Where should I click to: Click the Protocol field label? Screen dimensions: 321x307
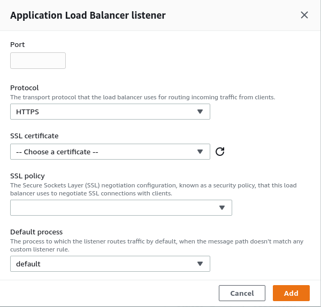coord(25,88)
